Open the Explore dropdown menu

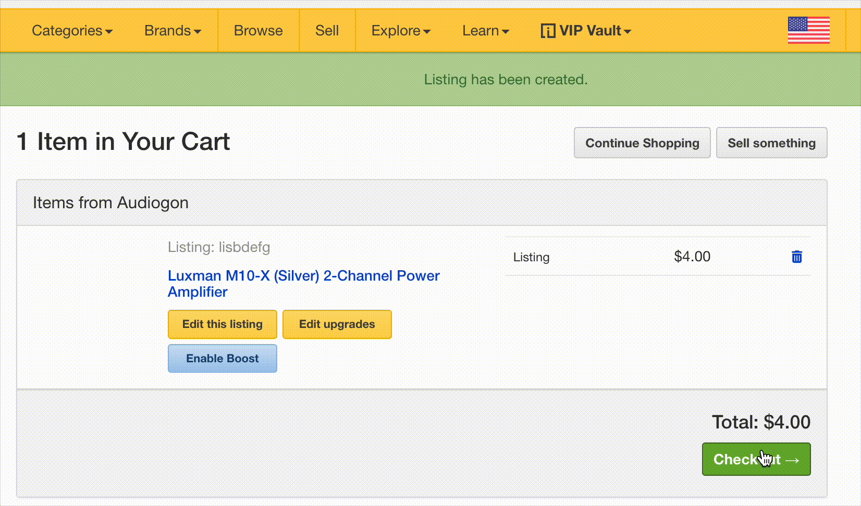401,31
